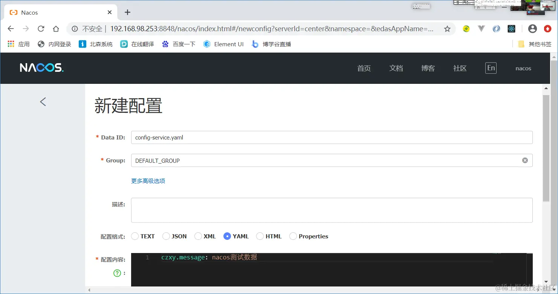Open the Element UI bookmark
Screen dimensions: 558x294
click(223, 44)
